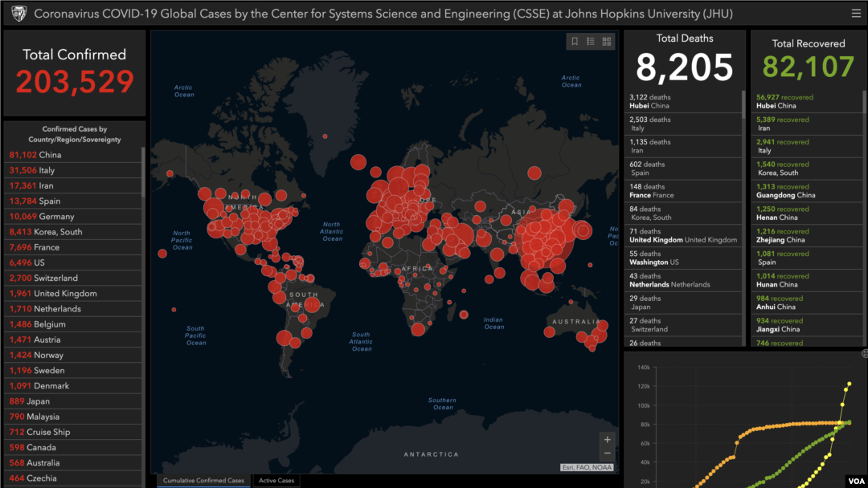Select the 55 deaths Washington US entry
The height and width of the screenshot is (488, 868).
(x=683, y=258)
